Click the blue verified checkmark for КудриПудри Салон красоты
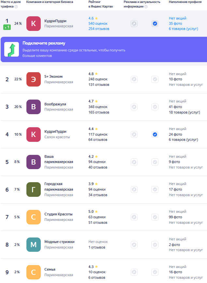207x283 pixels. click(155, 134)
